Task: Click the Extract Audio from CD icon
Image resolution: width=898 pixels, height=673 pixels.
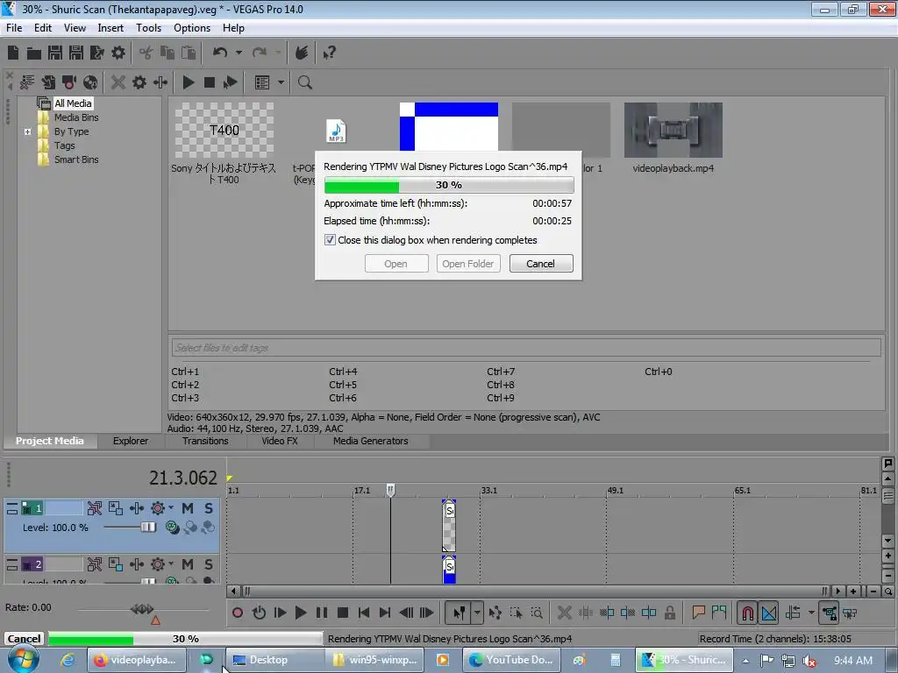Action: (90, 82)
